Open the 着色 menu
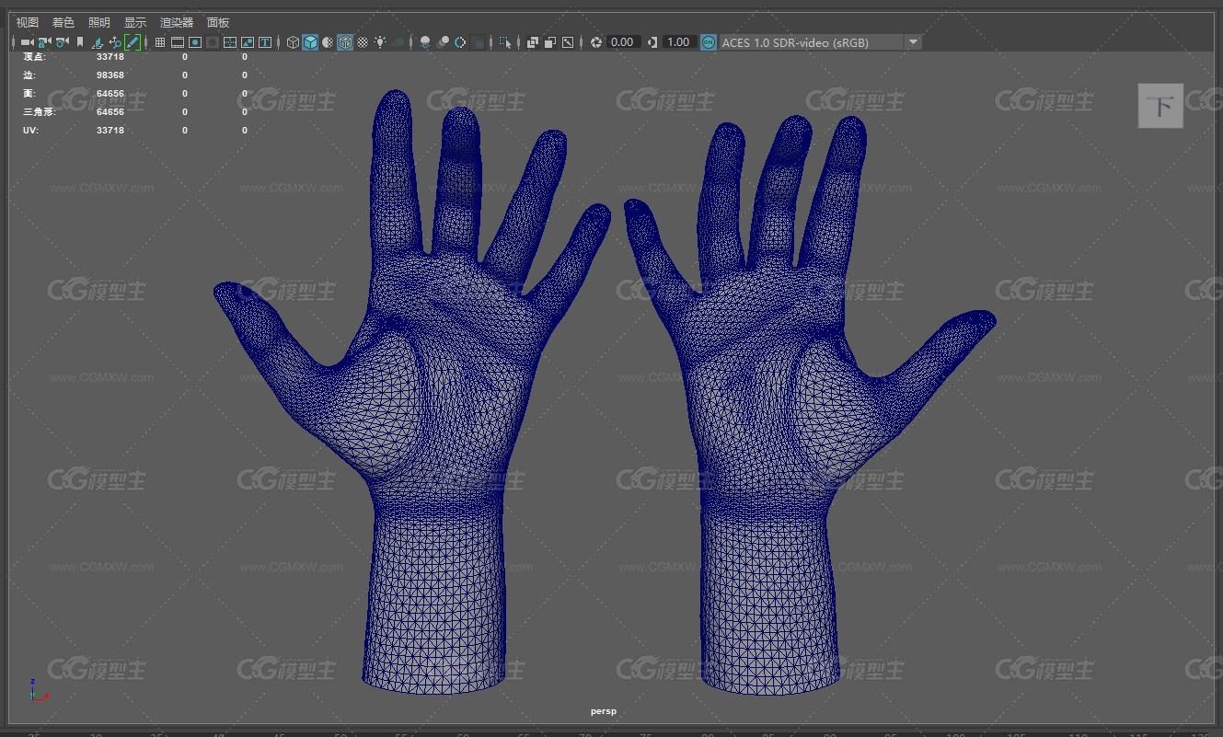This screenshot has height=737, width=1223. click(x=63, y=22)
